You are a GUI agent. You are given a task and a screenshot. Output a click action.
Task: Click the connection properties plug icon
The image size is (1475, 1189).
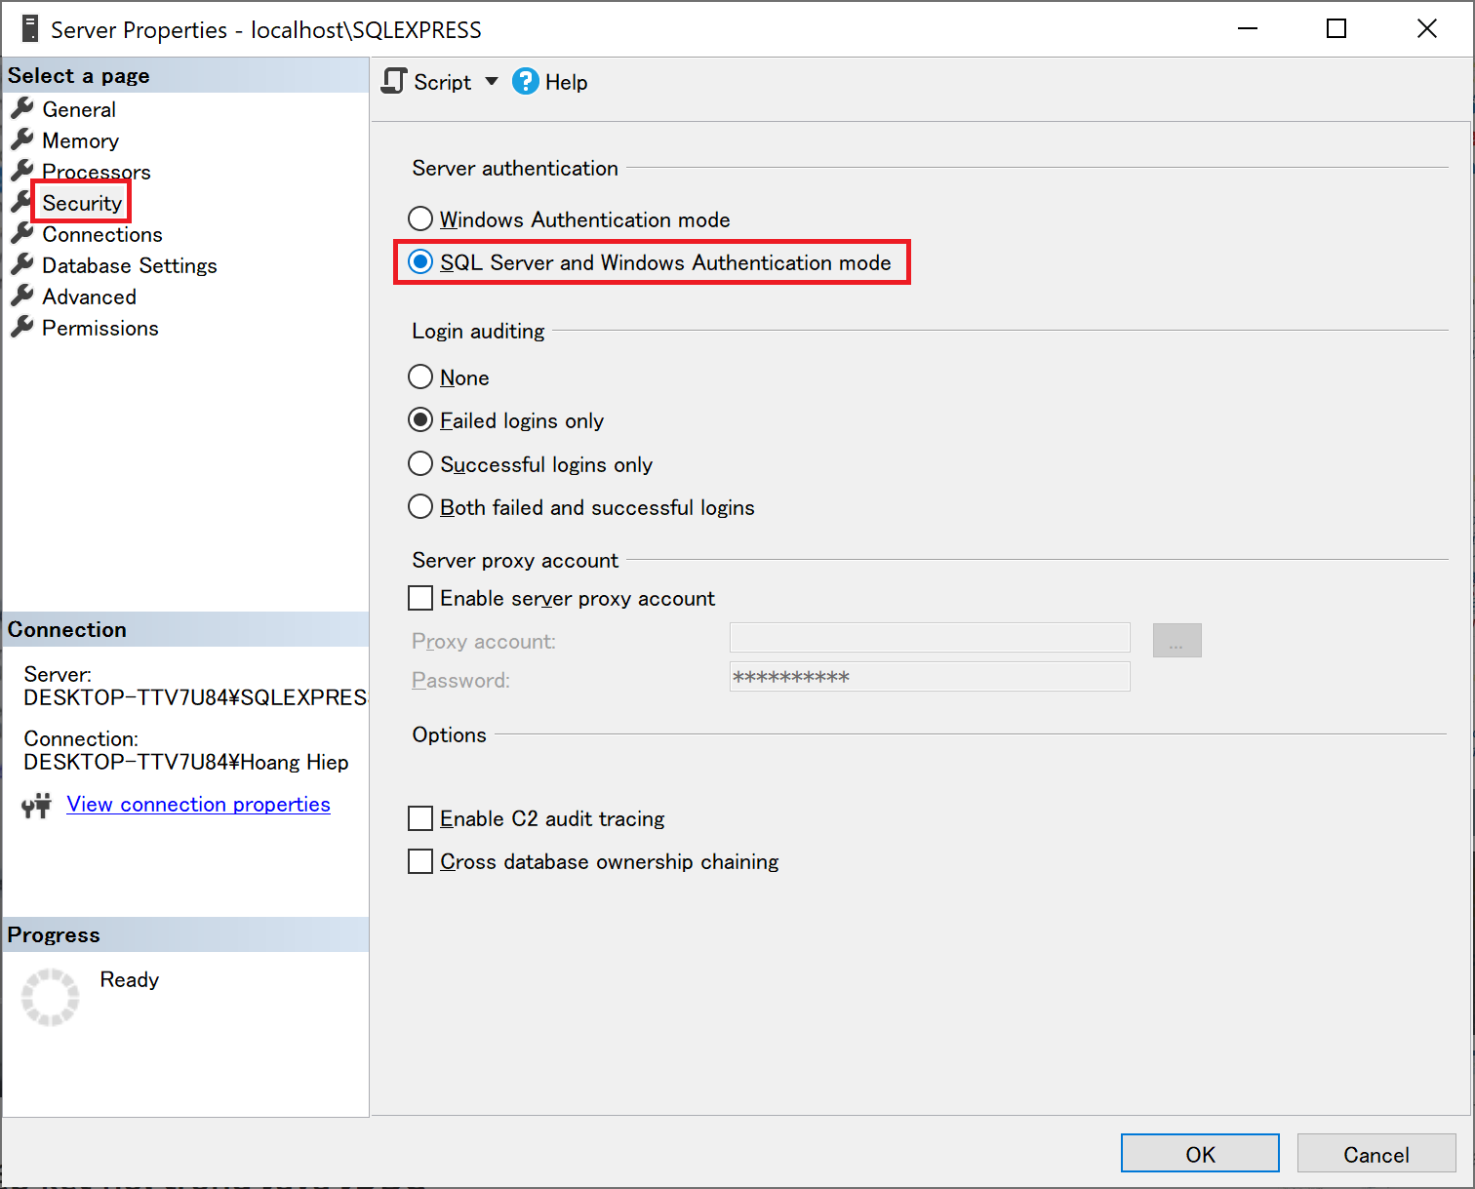36,805
